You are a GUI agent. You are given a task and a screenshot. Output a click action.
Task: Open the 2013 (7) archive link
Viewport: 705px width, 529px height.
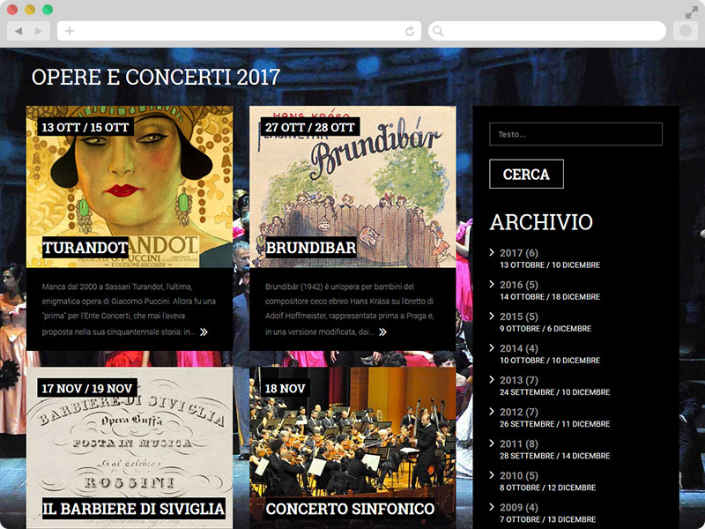(x=519, y=380)
